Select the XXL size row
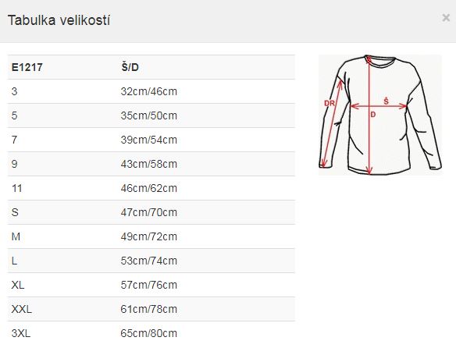The image size is (456, 355). click(151, 309)
